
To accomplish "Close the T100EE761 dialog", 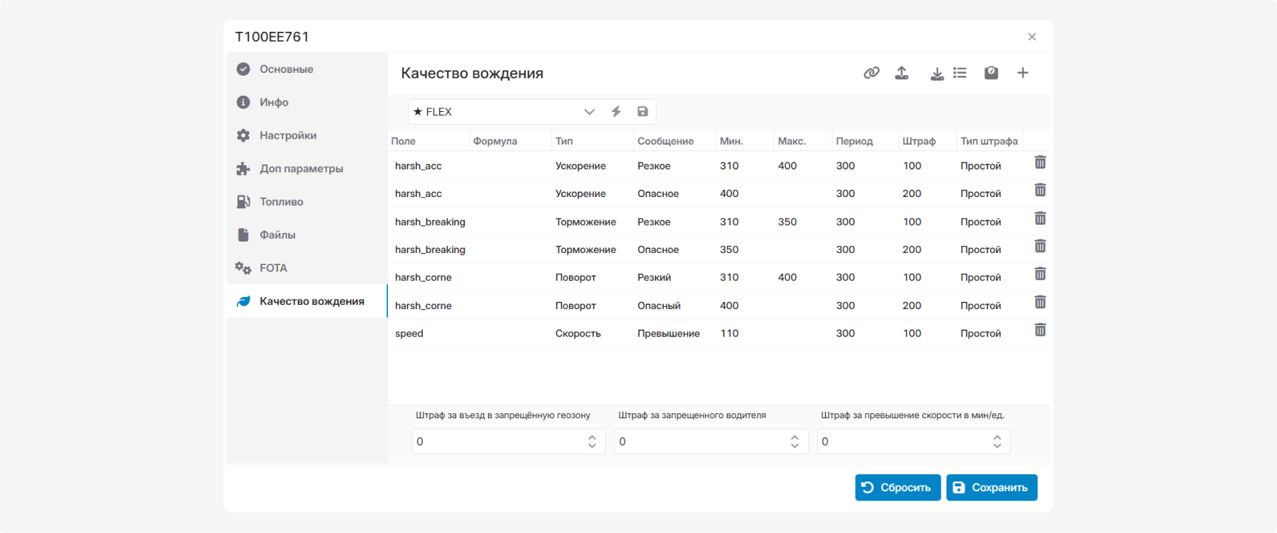I will pyautogui.click(x=1032, y=37).
